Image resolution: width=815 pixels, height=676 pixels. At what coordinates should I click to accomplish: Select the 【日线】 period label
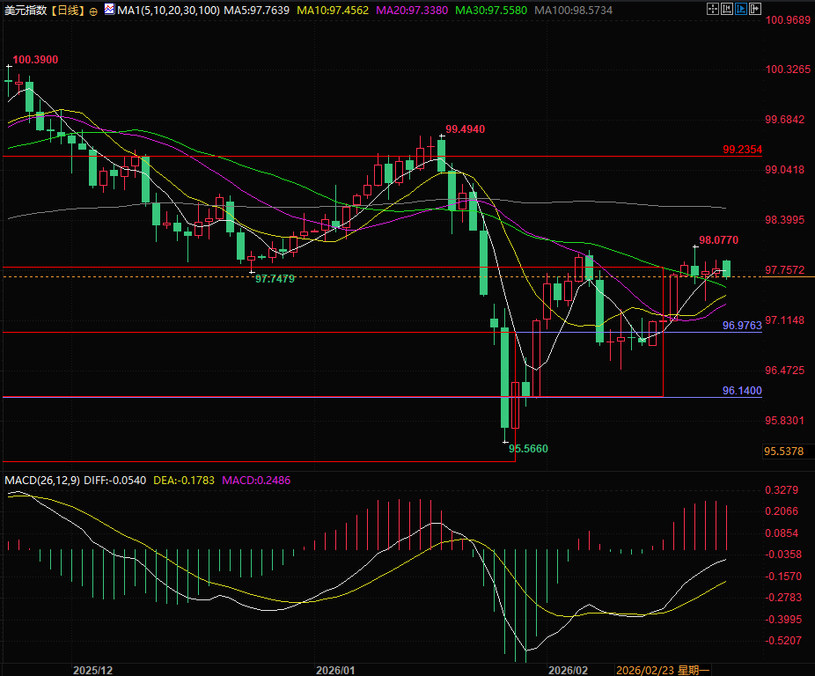pyautogui.click(x=68, y=11)
